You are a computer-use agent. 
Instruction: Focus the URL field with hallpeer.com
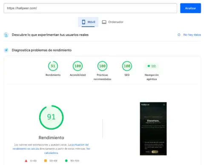tap(90, 8)
